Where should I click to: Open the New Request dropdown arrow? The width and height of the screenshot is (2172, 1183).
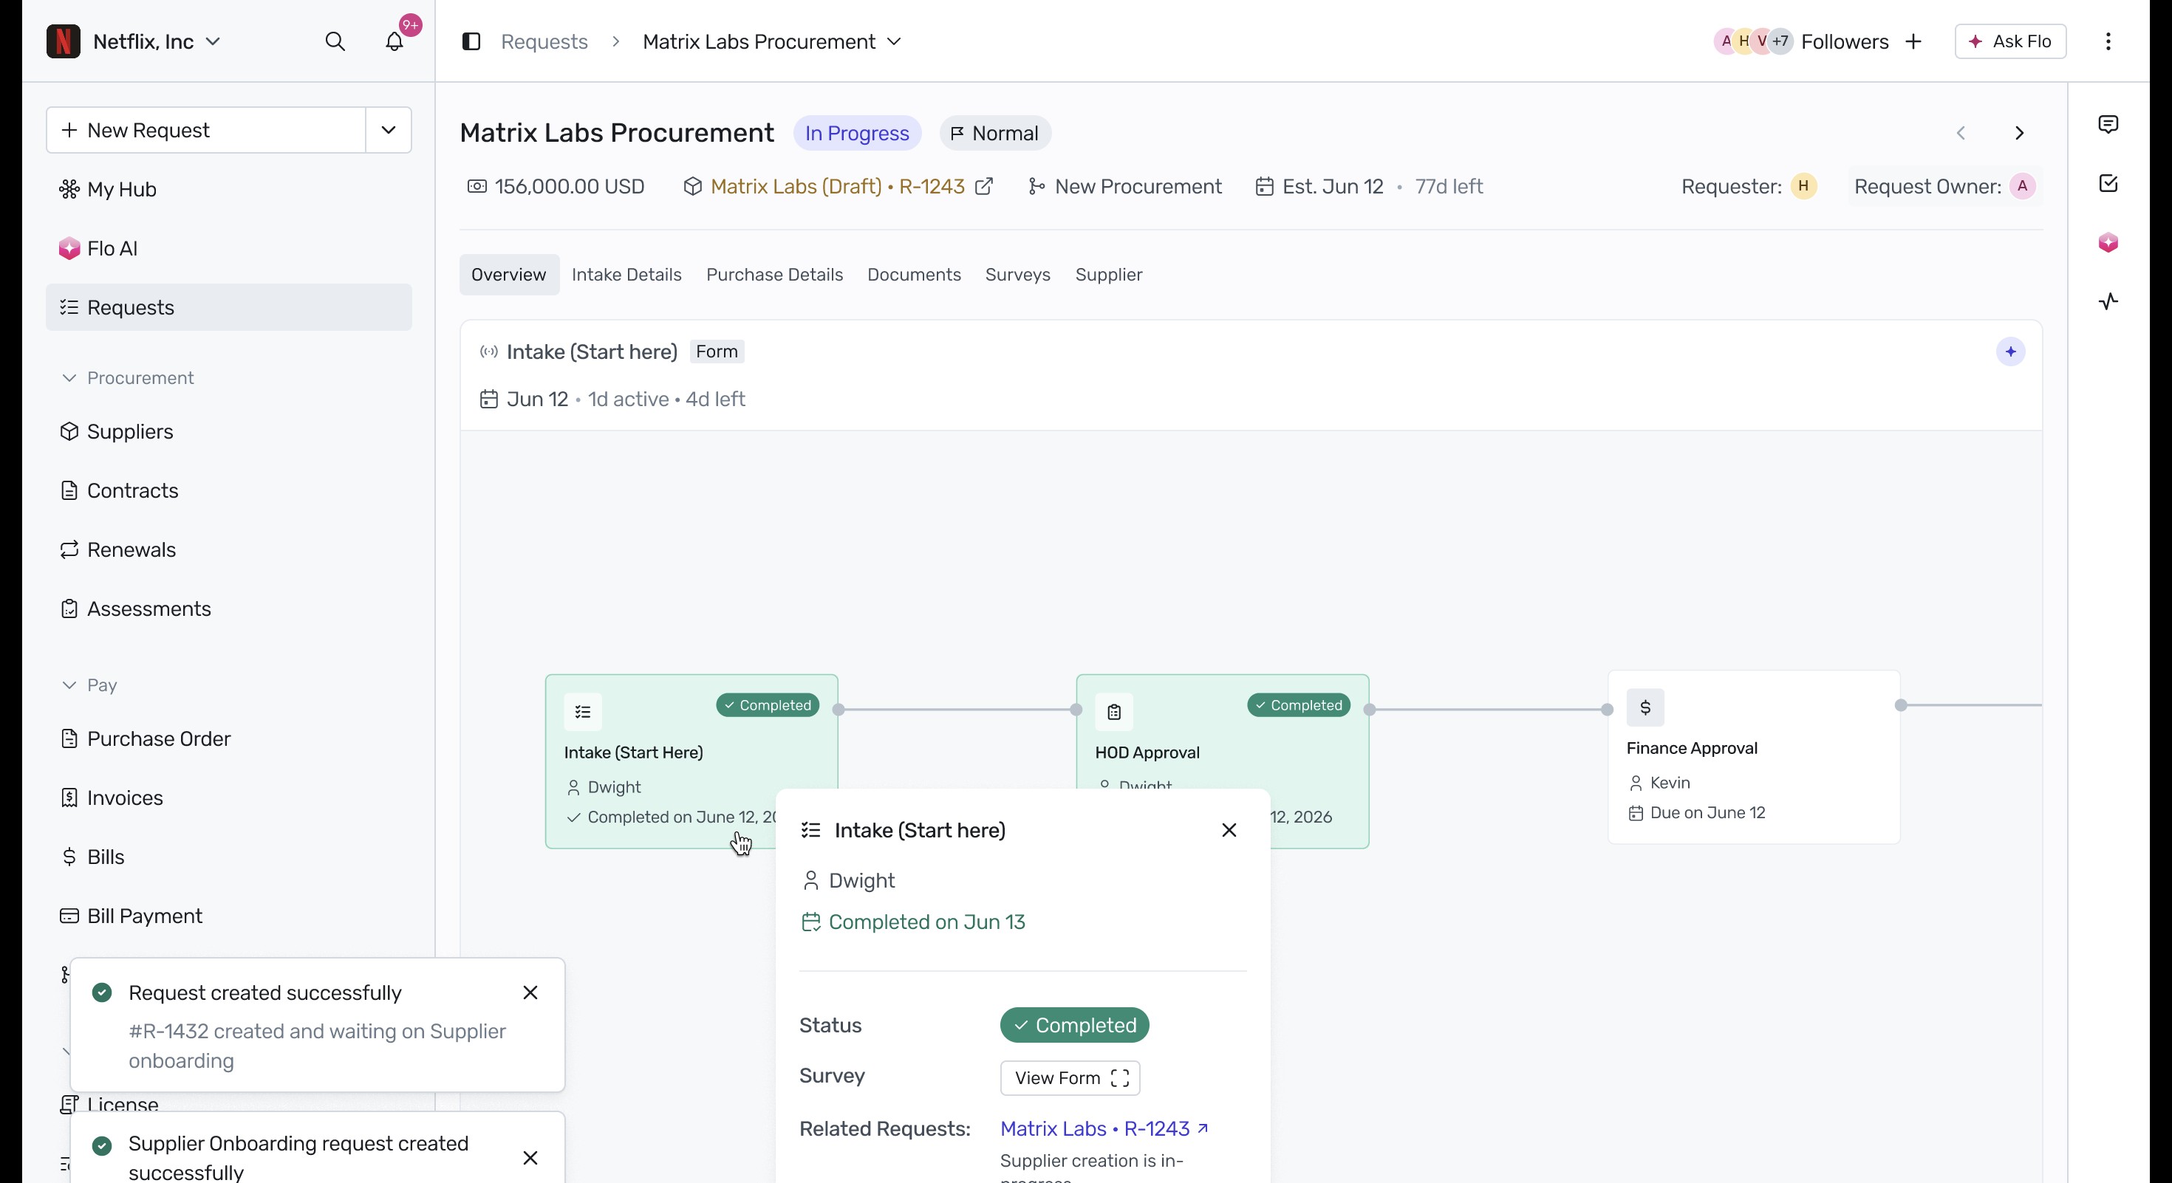point(389,130)
